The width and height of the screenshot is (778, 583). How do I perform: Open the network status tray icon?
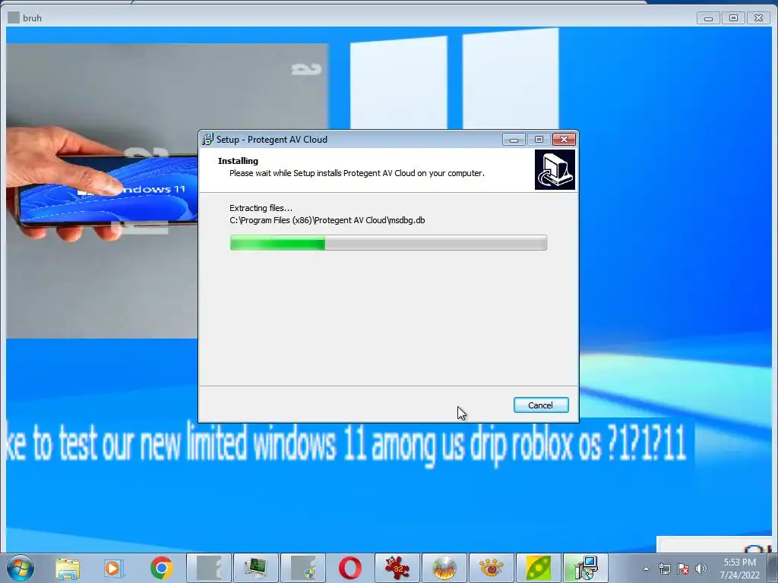[664, 569]
